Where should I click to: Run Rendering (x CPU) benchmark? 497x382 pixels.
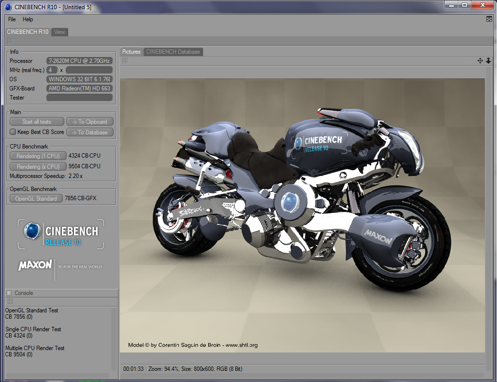(x=38, y=166)
